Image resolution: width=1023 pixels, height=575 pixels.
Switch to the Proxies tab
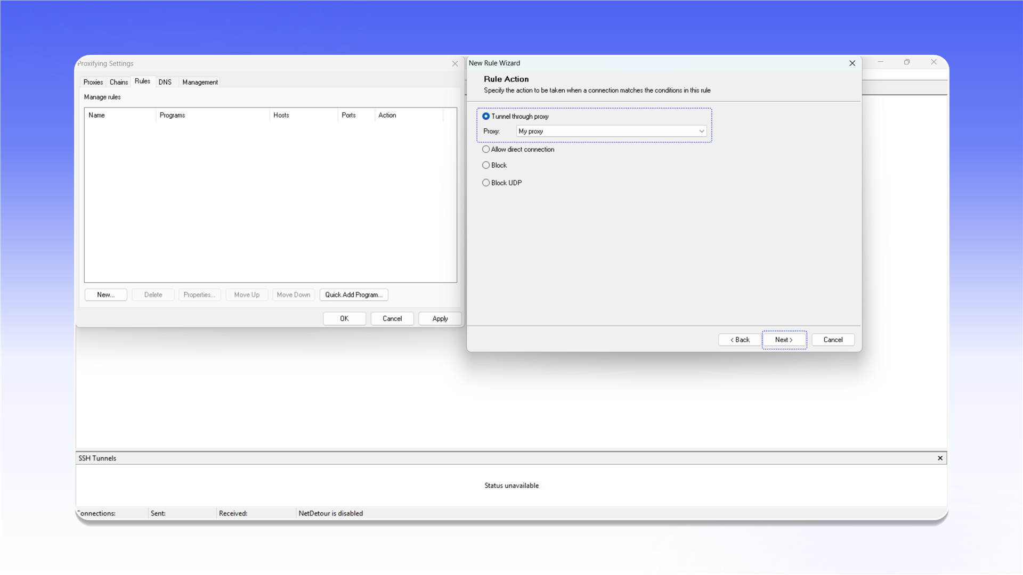pos(93,82)
